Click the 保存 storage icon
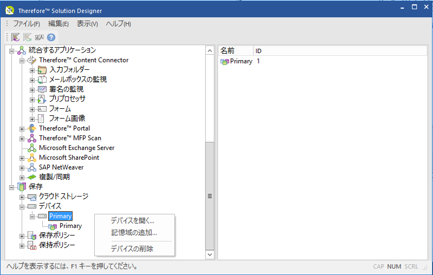 (x=22, y=187)
